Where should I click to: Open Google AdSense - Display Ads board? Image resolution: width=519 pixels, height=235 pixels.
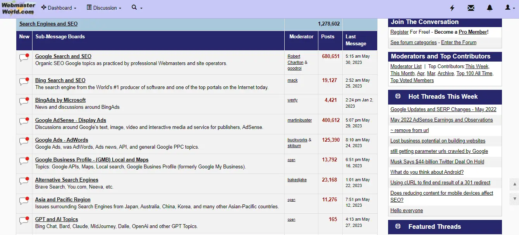(x=70, y=120)
